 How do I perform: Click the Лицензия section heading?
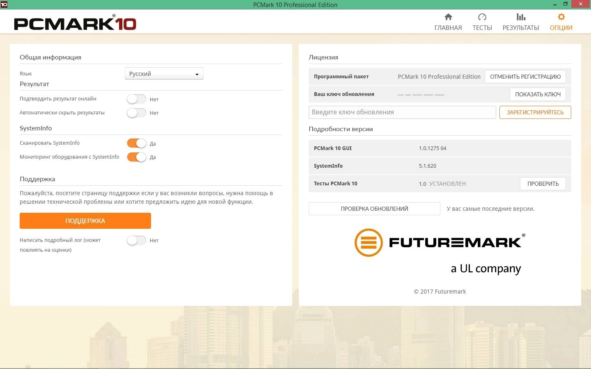tap(323, 57)
